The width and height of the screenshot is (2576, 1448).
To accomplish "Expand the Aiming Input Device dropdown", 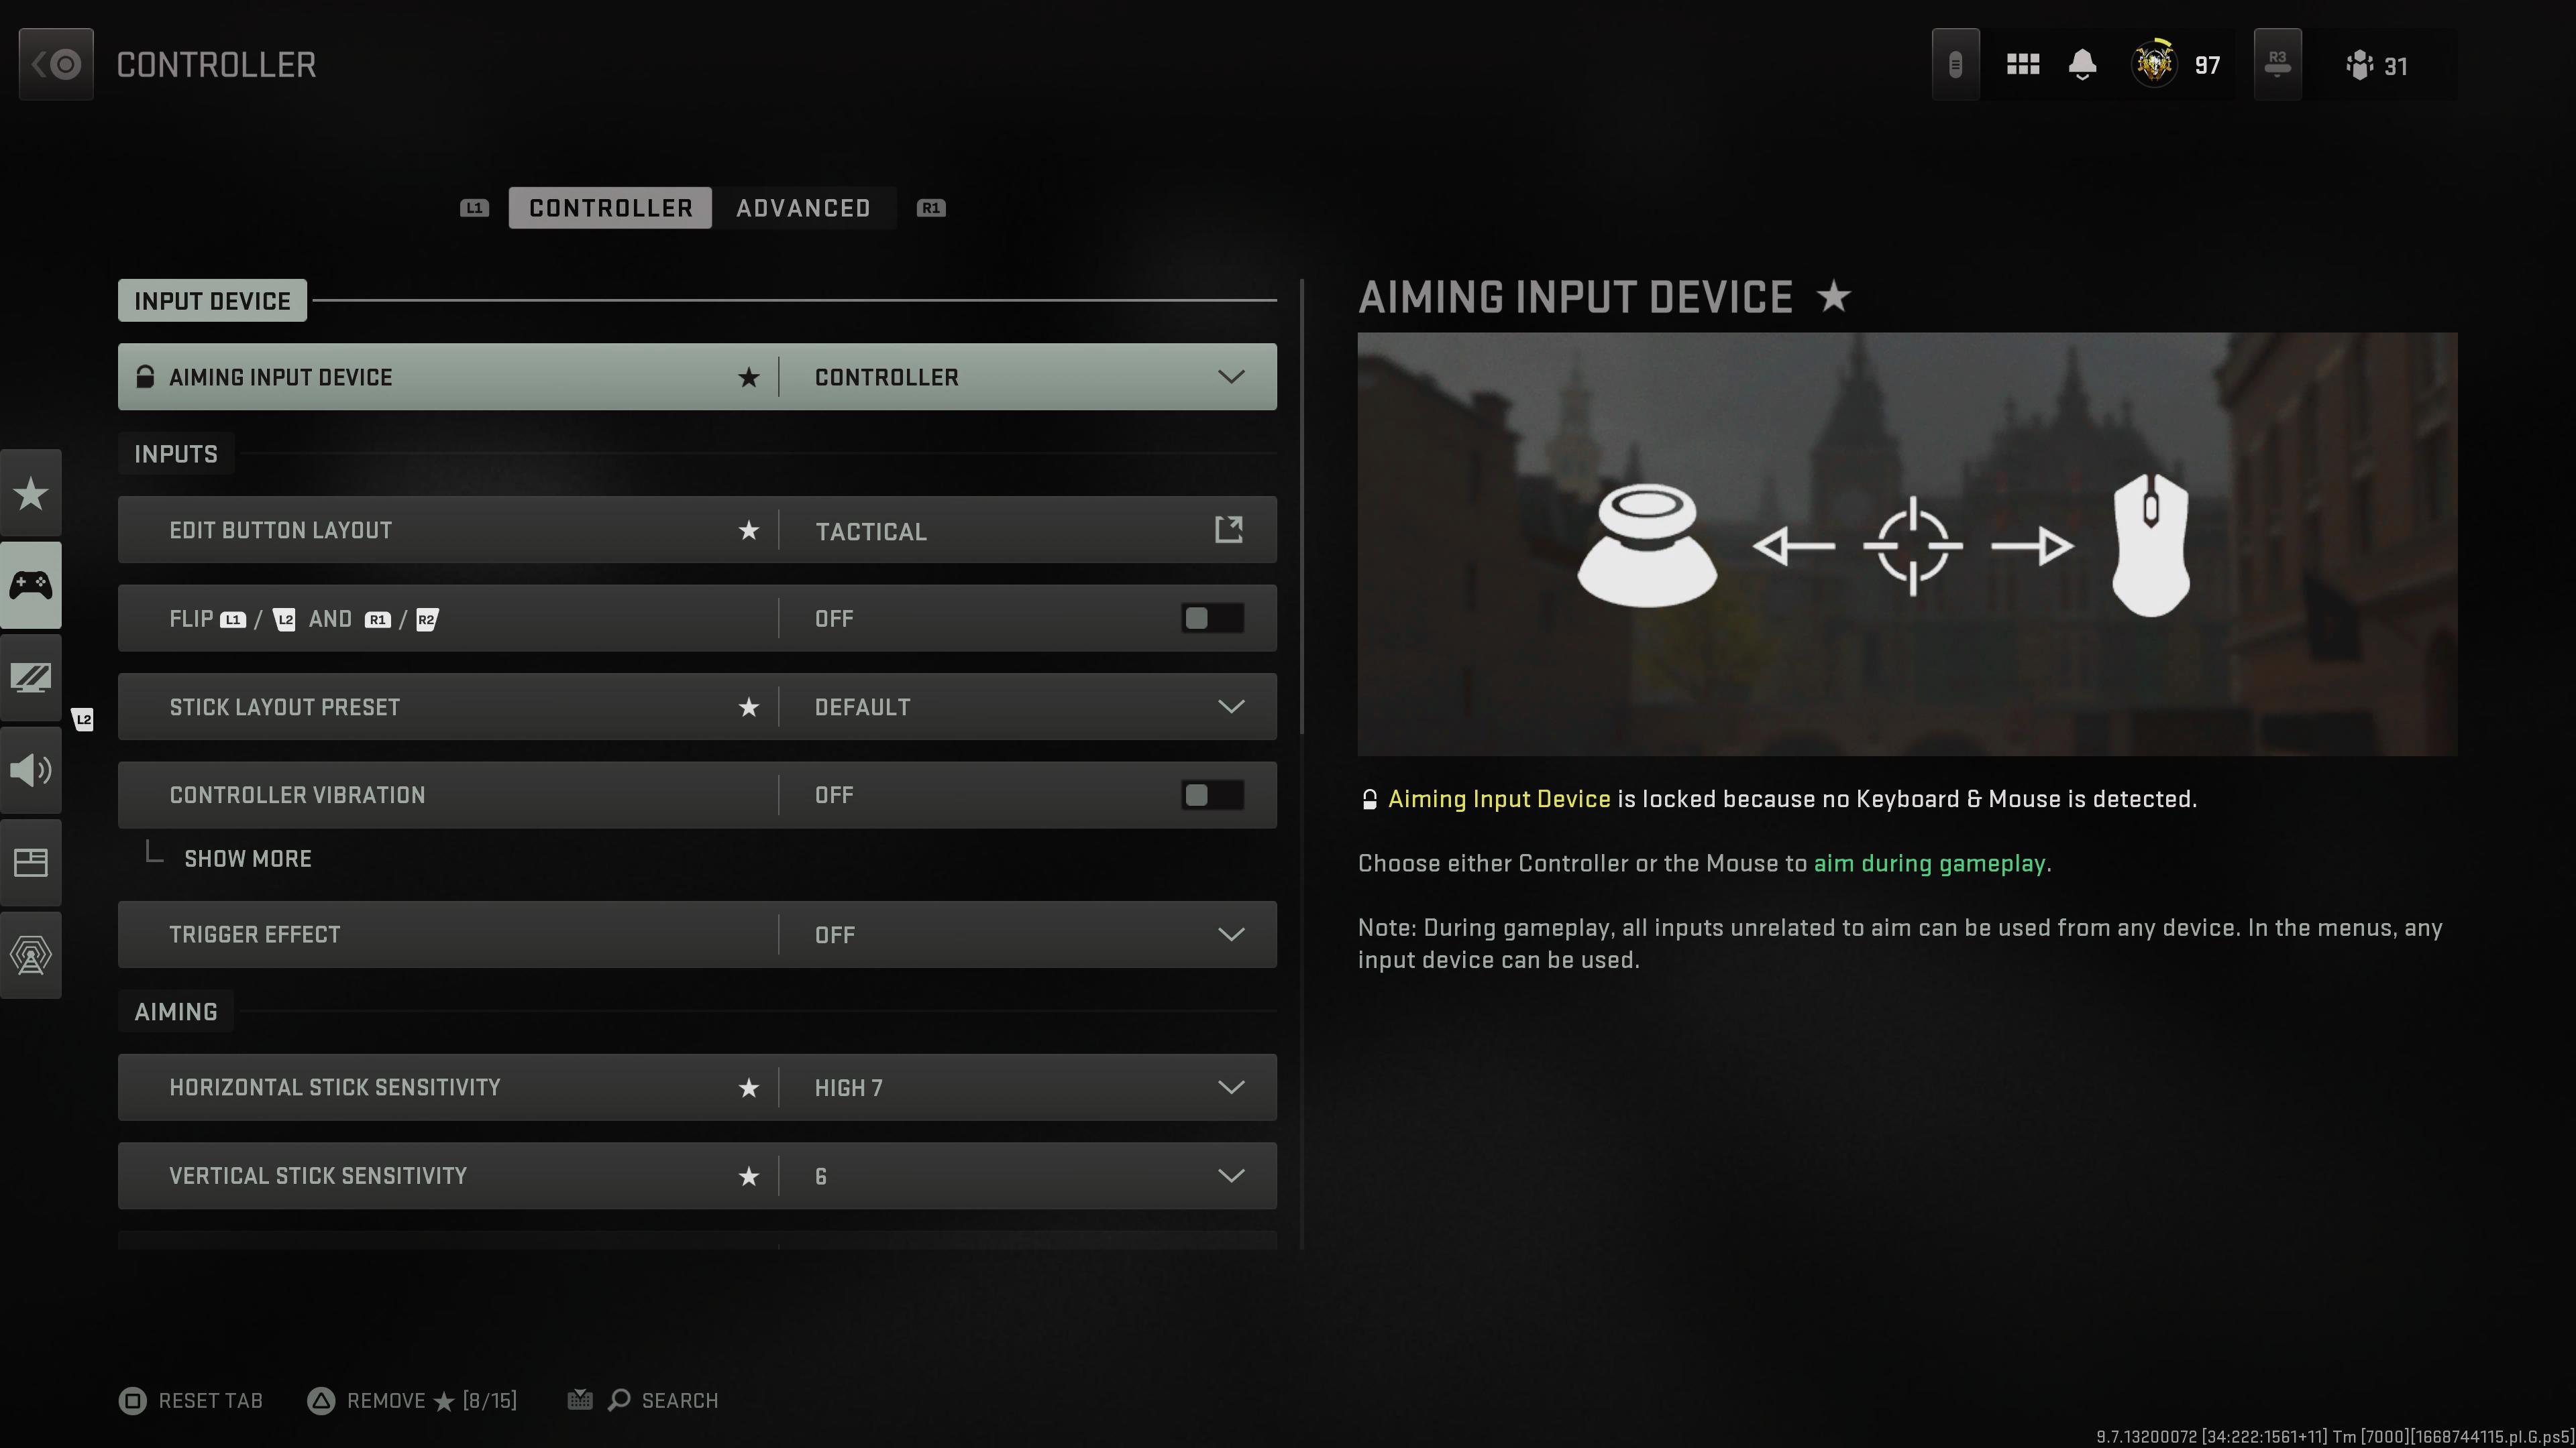I will click(1232, 377).
